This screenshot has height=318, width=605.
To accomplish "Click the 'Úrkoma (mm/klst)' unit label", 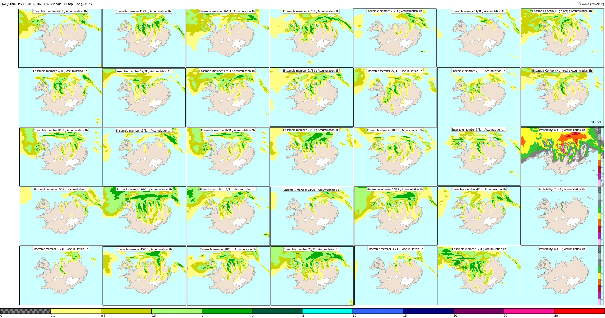I will click(x=591, y=4).
